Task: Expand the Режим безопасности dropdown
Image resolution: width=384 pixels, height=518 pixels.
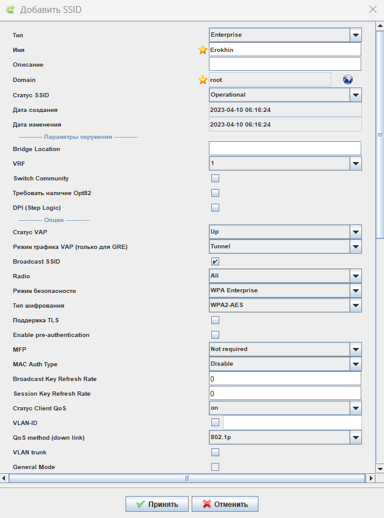Action: click(285, 290)
